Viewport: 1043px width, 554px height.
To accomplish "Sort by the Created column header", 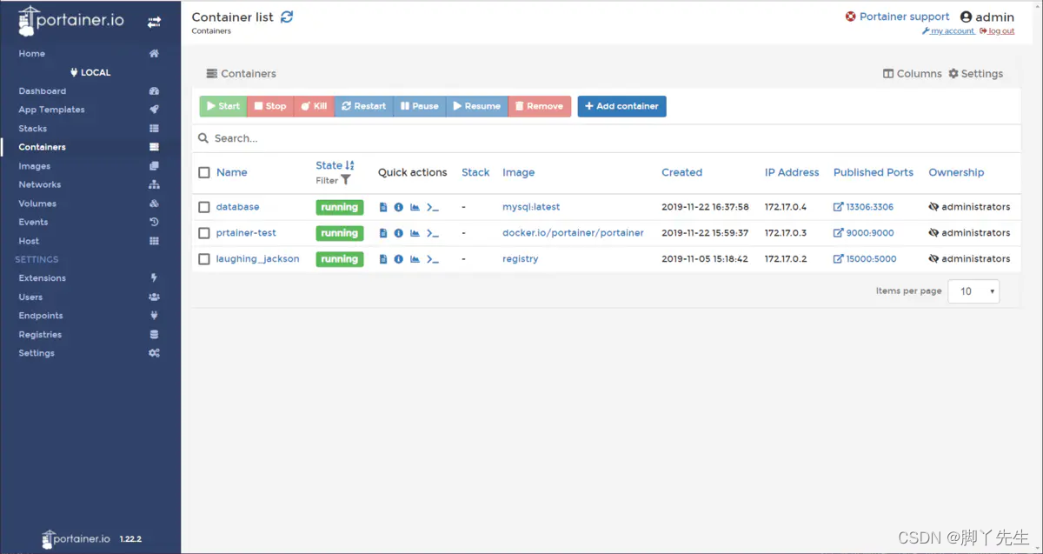I will (681, 172).
